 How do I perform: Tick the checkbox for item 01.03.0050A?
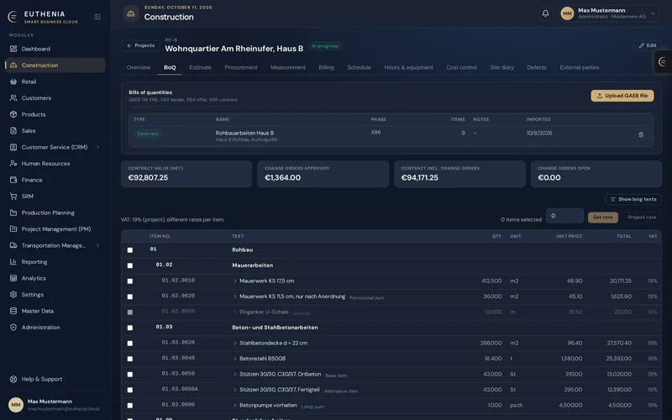pos(130,390)
